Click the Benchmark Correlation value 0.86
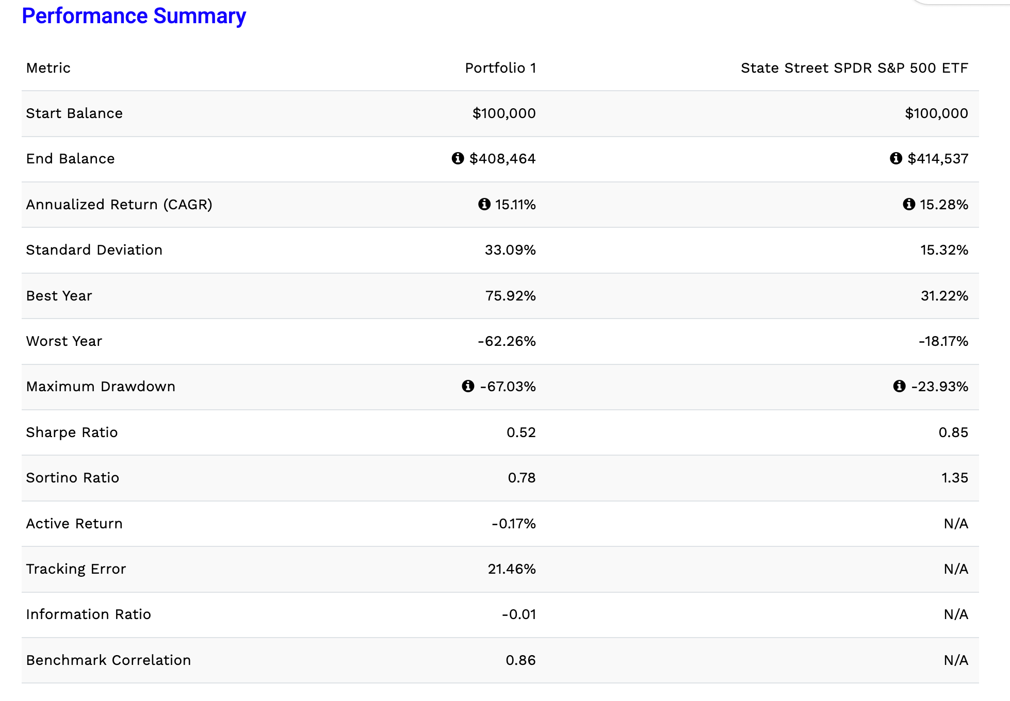This screenshot has height=701, width=1010. pos(520,660)
